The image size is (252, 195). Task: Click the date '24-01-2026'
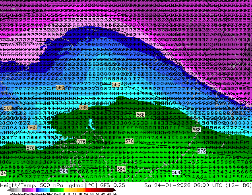point(172,185)
